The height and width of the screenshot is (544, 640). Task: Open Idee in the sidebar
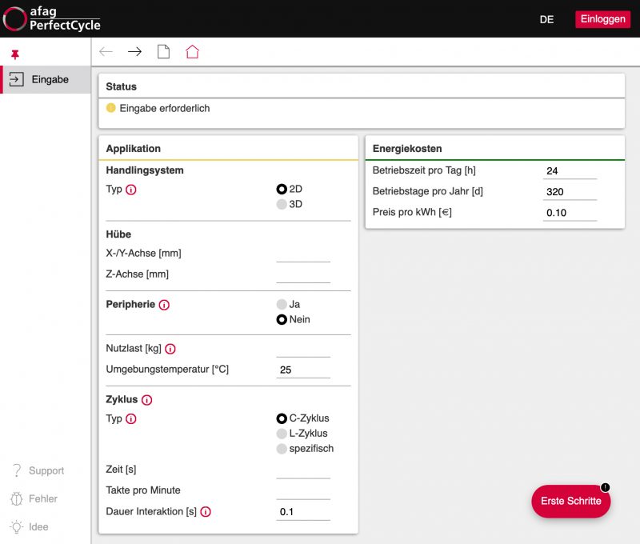[30, 527]
